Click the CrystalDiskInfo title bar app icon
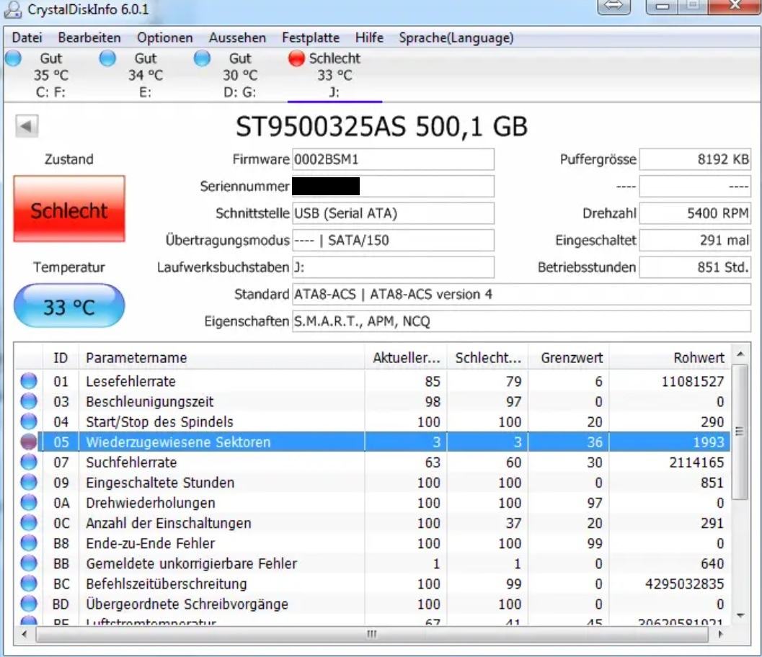Screen dimensions: 762x657 click(x=13, y=9)
